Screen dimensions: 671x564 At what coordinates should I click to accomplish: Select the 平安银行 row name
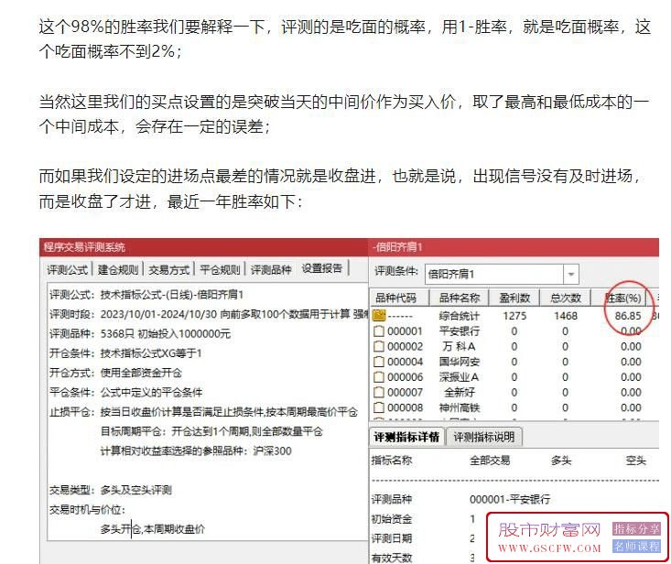click(460, 331)
